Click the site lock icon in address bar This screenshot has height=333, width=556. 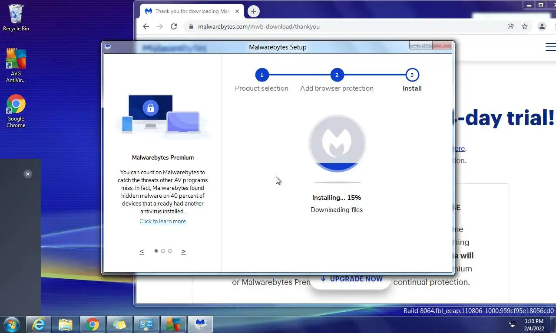tap(191, 26)
